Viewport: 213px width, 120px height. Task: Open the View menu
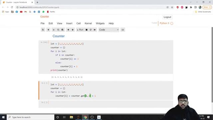(x=60, y=23)
